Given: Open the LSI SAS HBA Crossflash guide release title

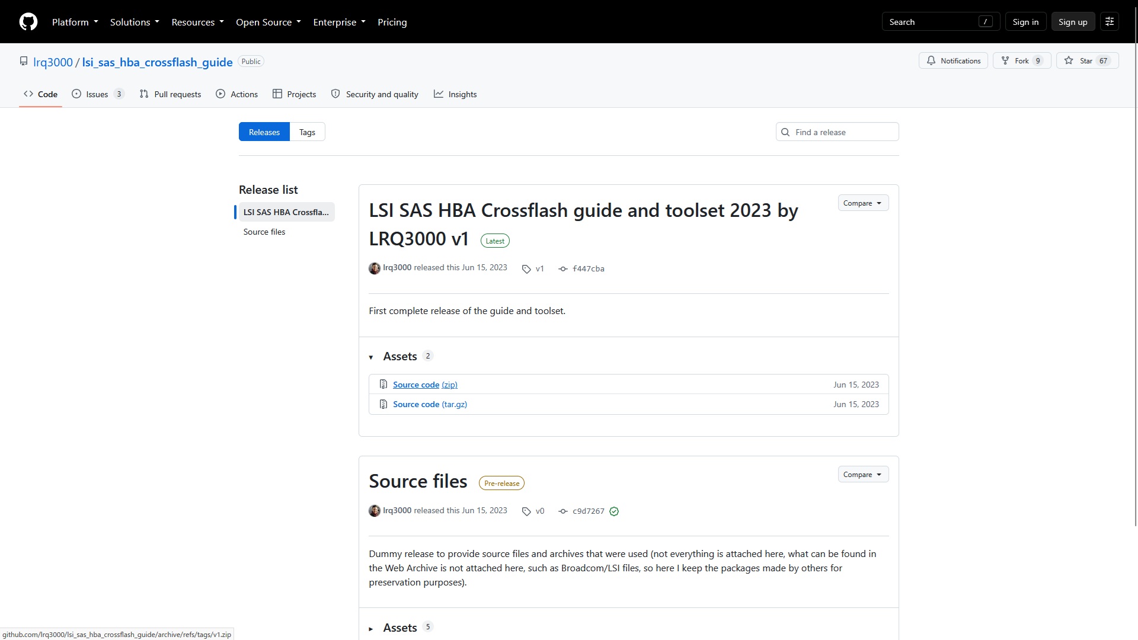Looking at the screenshot, I should [583, 225].
